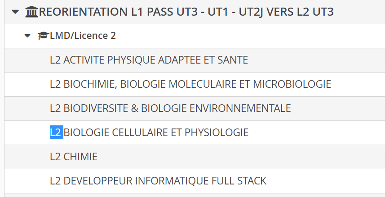Pick the L2 CHIMIE program
Screen dimensions: 385x197
(x=74, y=157)
